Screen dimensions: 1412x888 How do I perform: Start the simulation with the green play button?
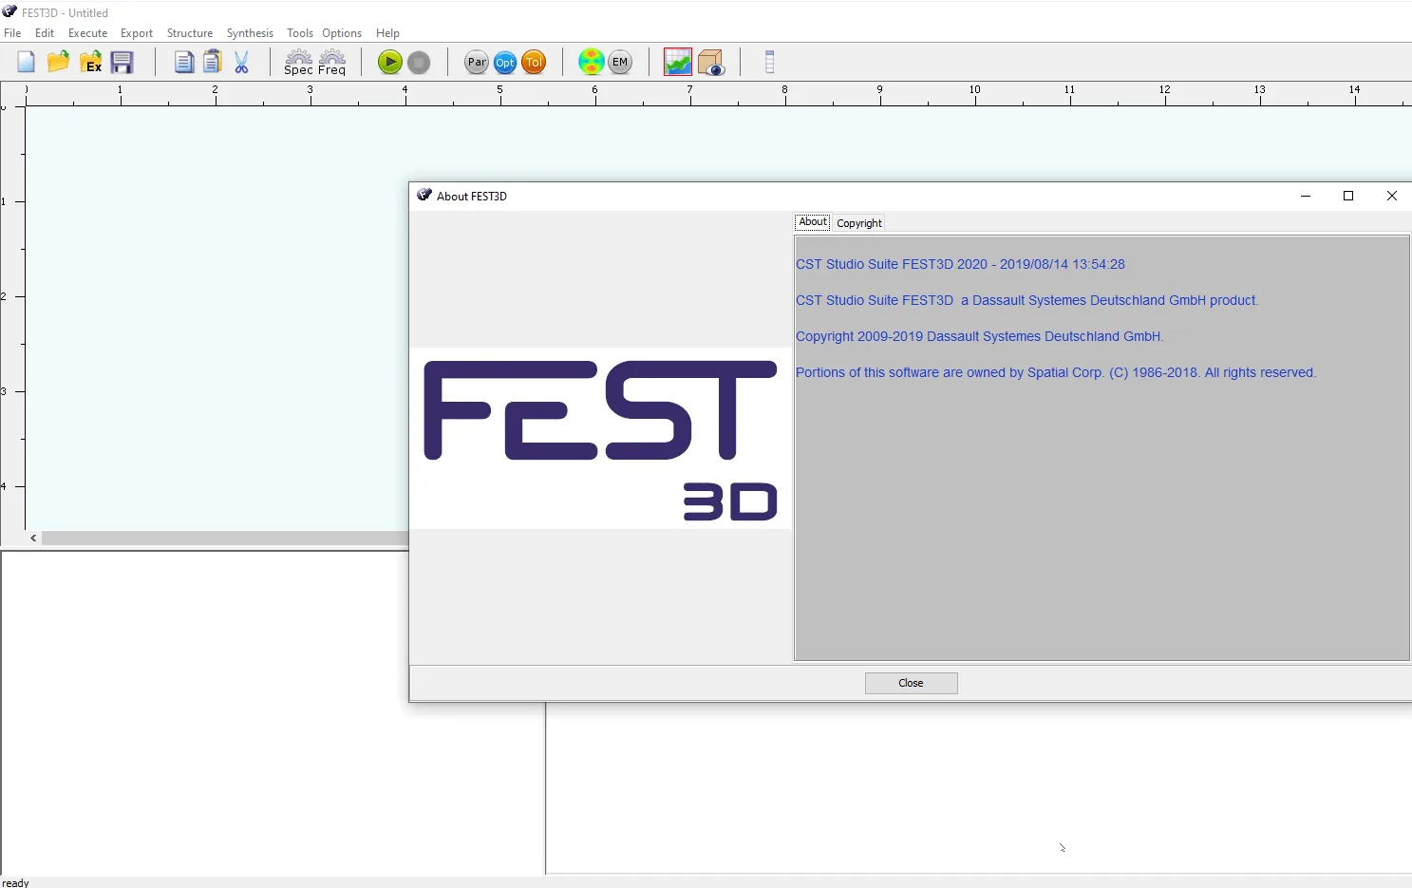[x=389, y=63]
